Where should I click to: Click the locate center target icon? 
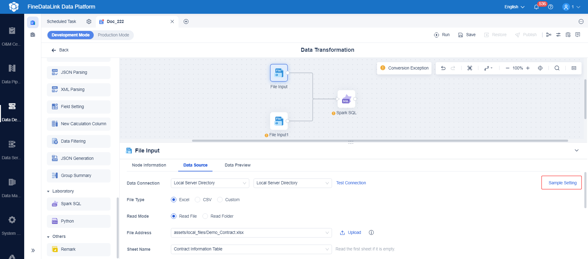tap(540, 68)
